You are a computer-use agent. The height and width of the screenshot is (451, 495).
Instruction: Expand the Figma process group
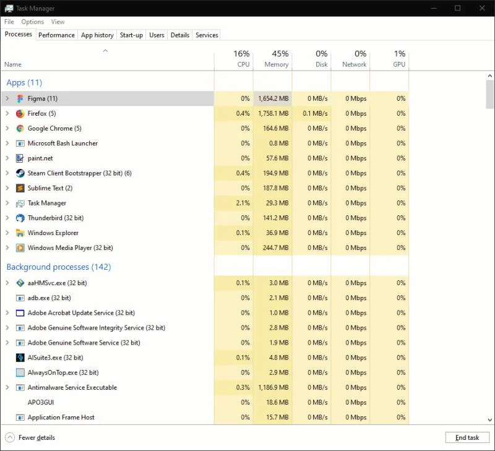click(7, 98)
